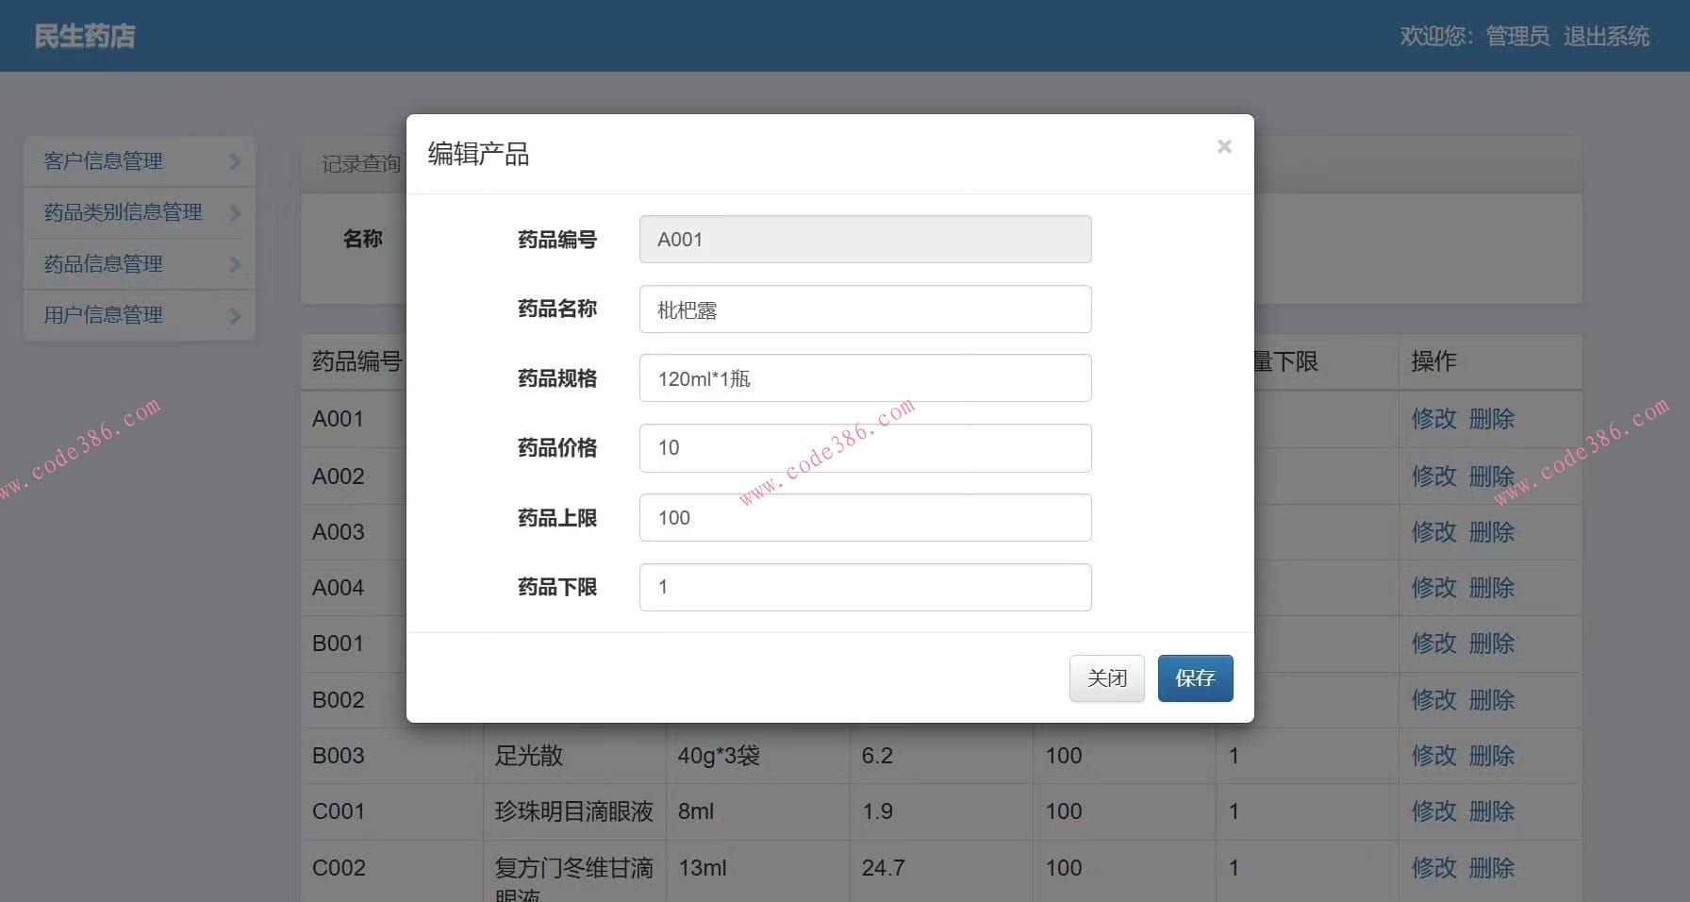
Task: Click the 民生药店 brand logo text
Action: pyautogui.click(x=83, y=36)
